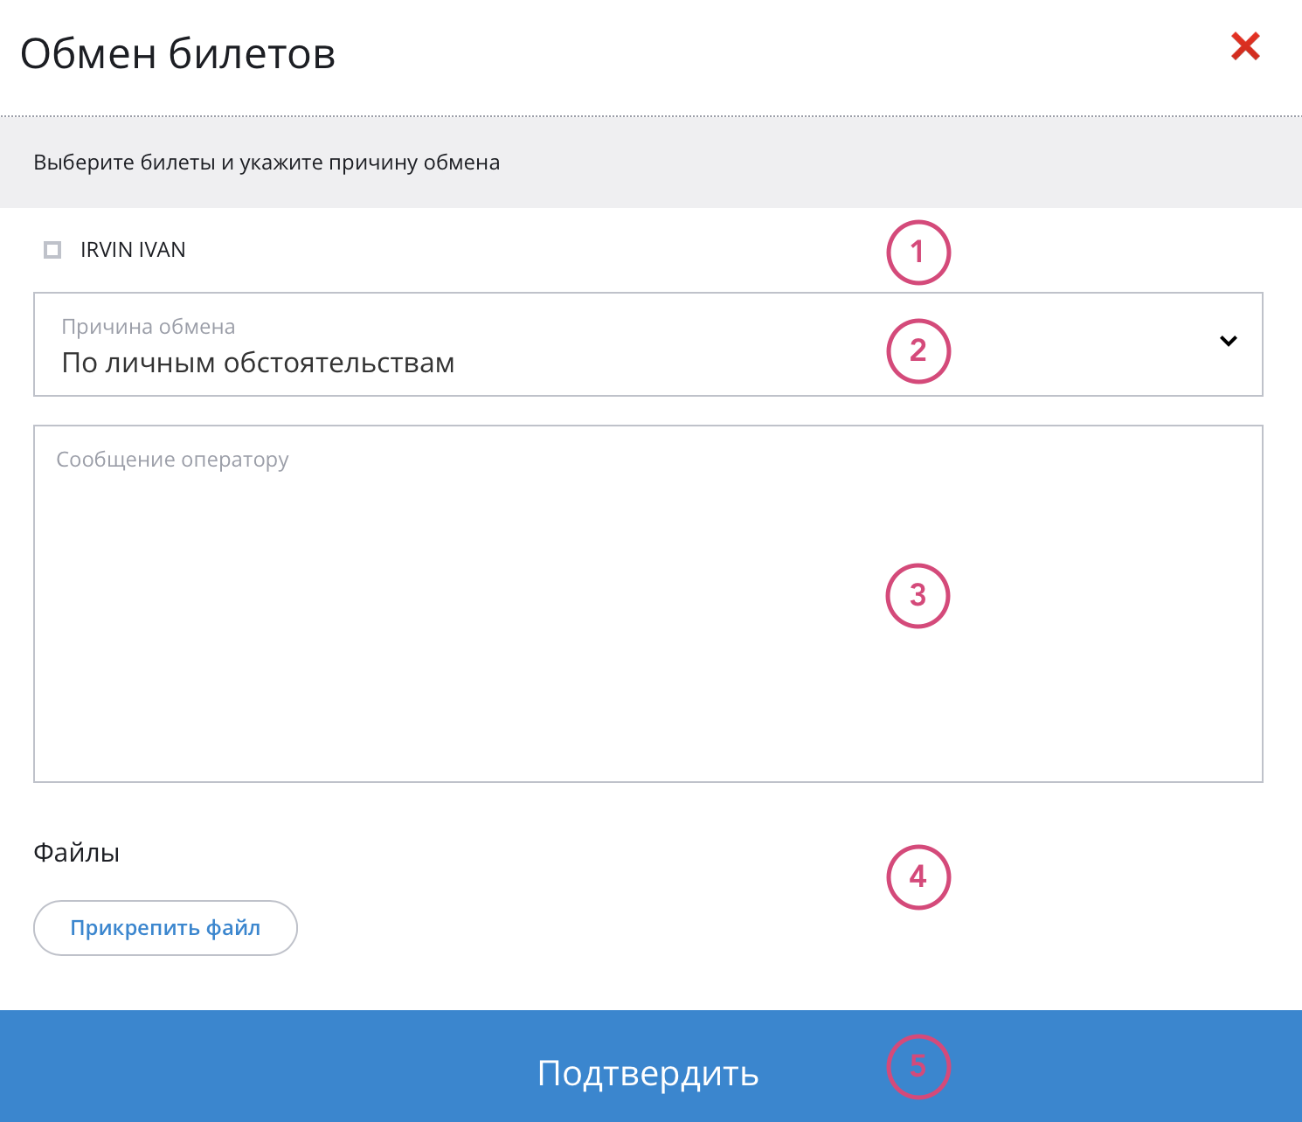Click the selected value По личным обстоятельствам

click(x=258, y=363)
